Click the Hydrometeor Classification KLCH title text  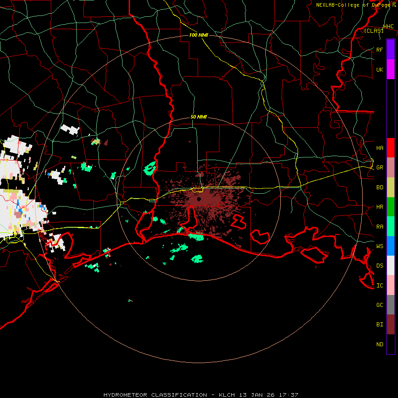[x=201, y=395]
